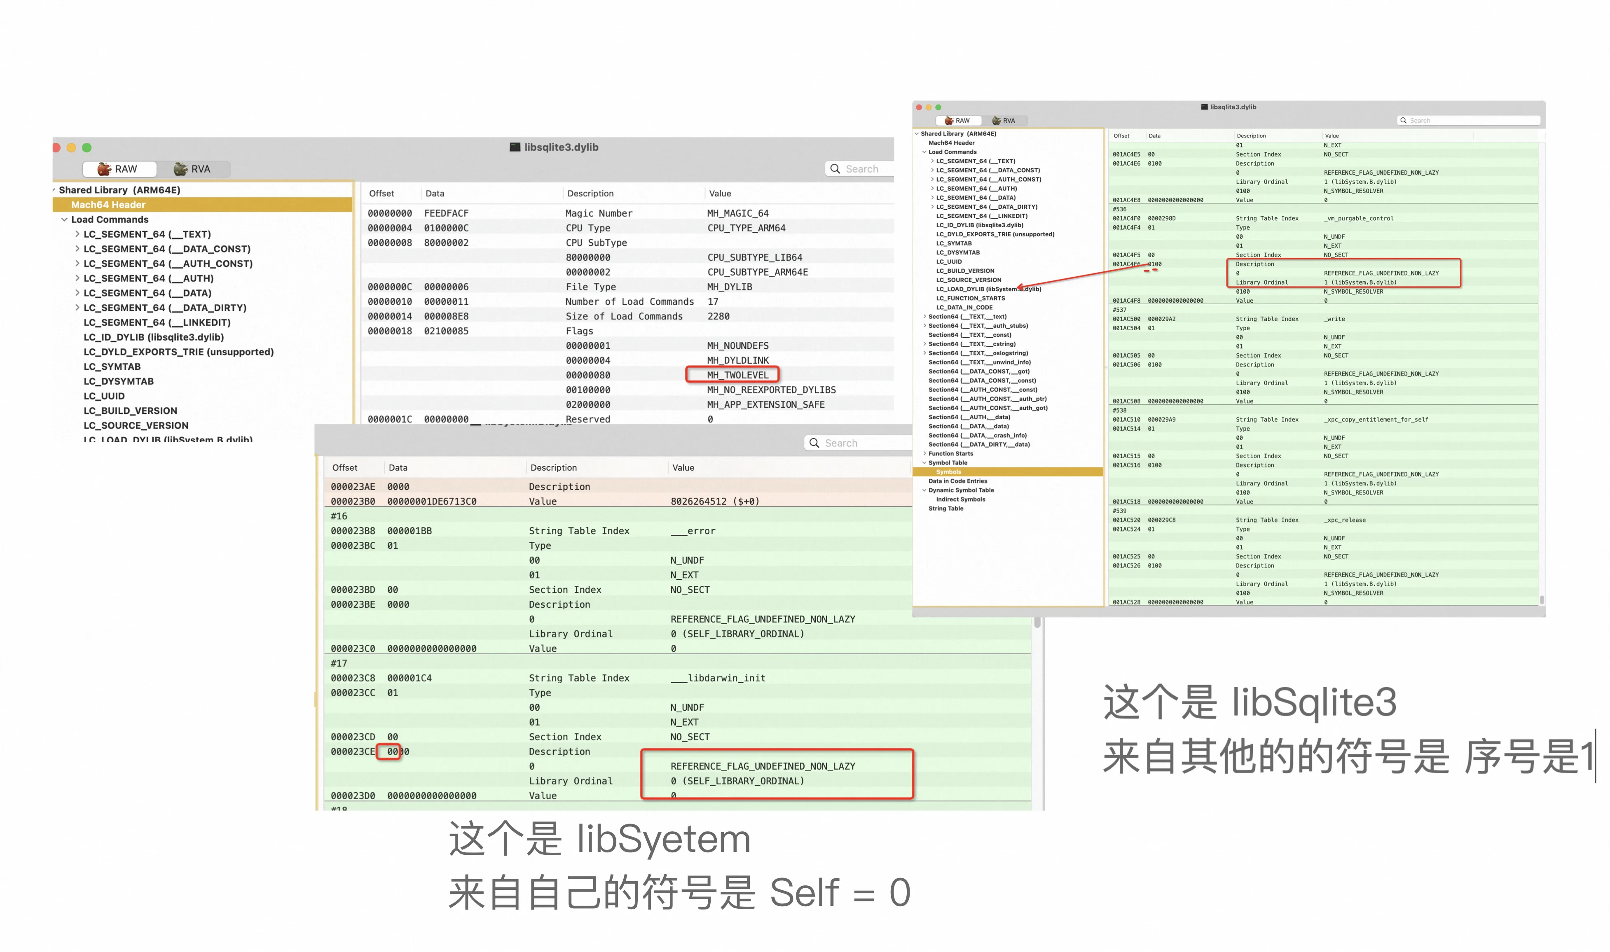Select RAW mode in the Symbols window
Image resolution: width=1610 pixels, height=952 pixels.
point(957,121)
